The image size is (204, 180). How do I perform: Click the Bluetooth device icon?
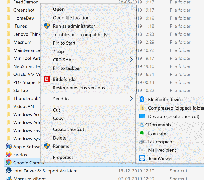point(142,100)
